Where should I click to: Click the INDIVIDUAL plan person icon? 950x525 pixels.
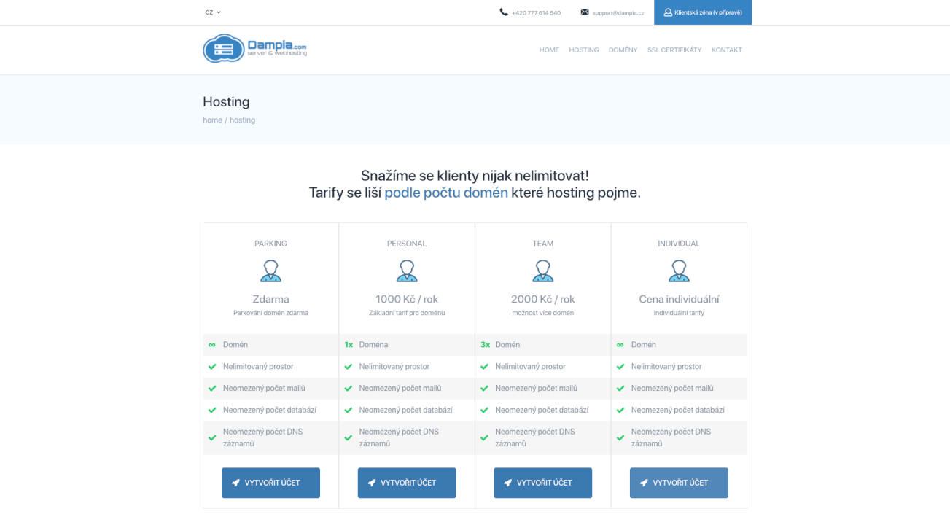pyautogui.click(x=679, y=271)
